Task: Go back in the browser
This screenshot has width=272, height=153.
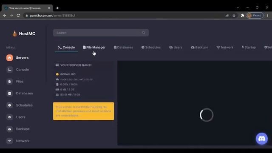Action: pyautogui.click(x=5, y=15)
